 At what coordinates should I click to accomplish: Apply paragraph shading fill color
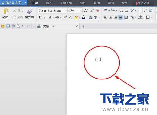(x=140, y=17)
